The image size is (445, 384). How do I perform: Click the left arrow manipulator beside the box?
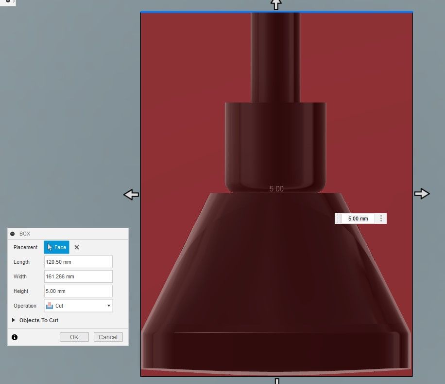131,195
